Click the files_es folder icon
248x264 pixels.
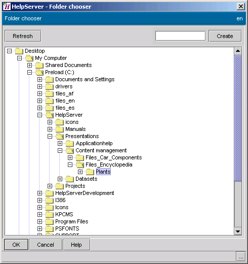coord(50,108)
